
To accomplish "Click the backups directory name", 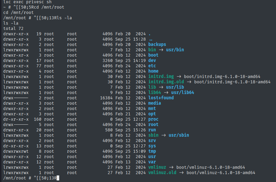I will (x=157, y=45).
